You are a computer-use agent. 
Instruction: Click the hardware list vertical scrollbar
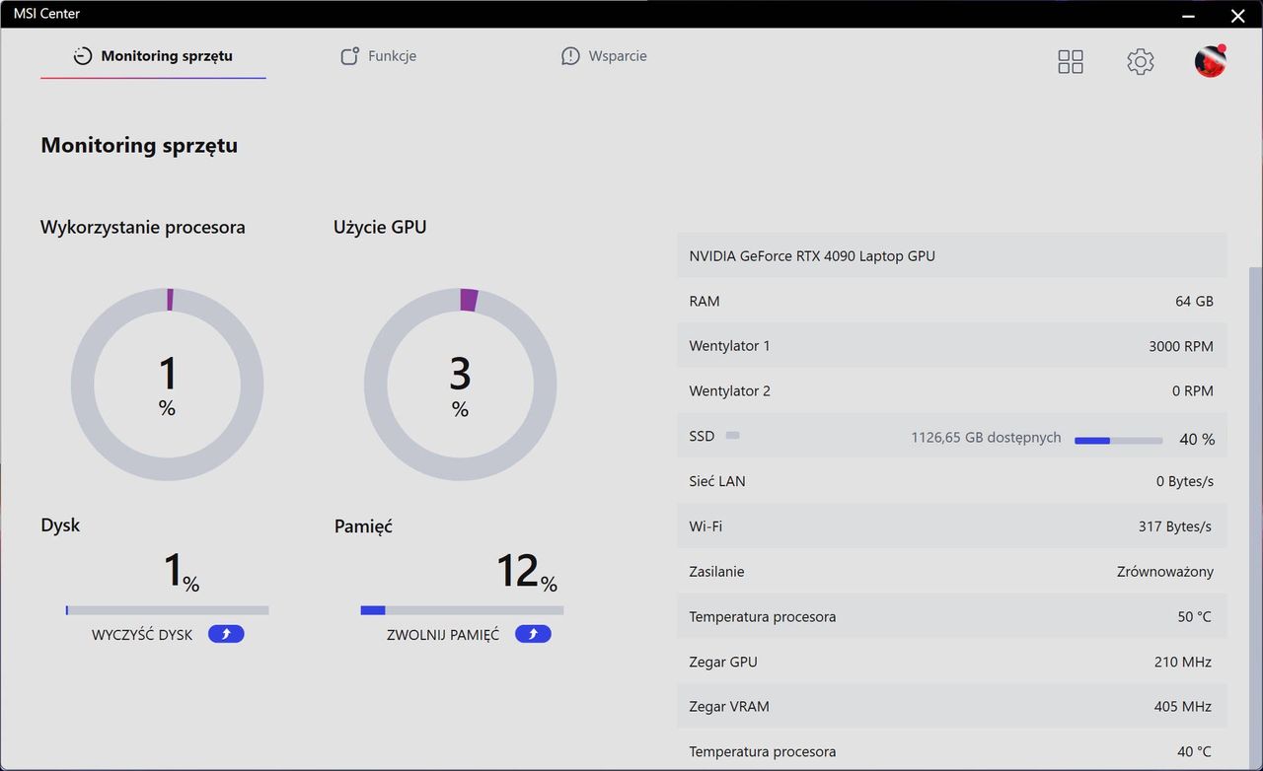(x=1256, y=511)
